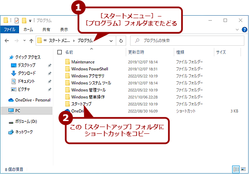Viewport: 249px width, 174px height.
Task: Expand the address bar history dropdown
Action: coord(111,41)
